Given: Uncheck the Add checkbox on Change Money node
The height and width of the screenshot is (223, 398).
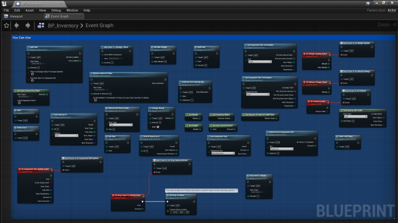Looking at the screenshot, I should click(x=158, y=127).
